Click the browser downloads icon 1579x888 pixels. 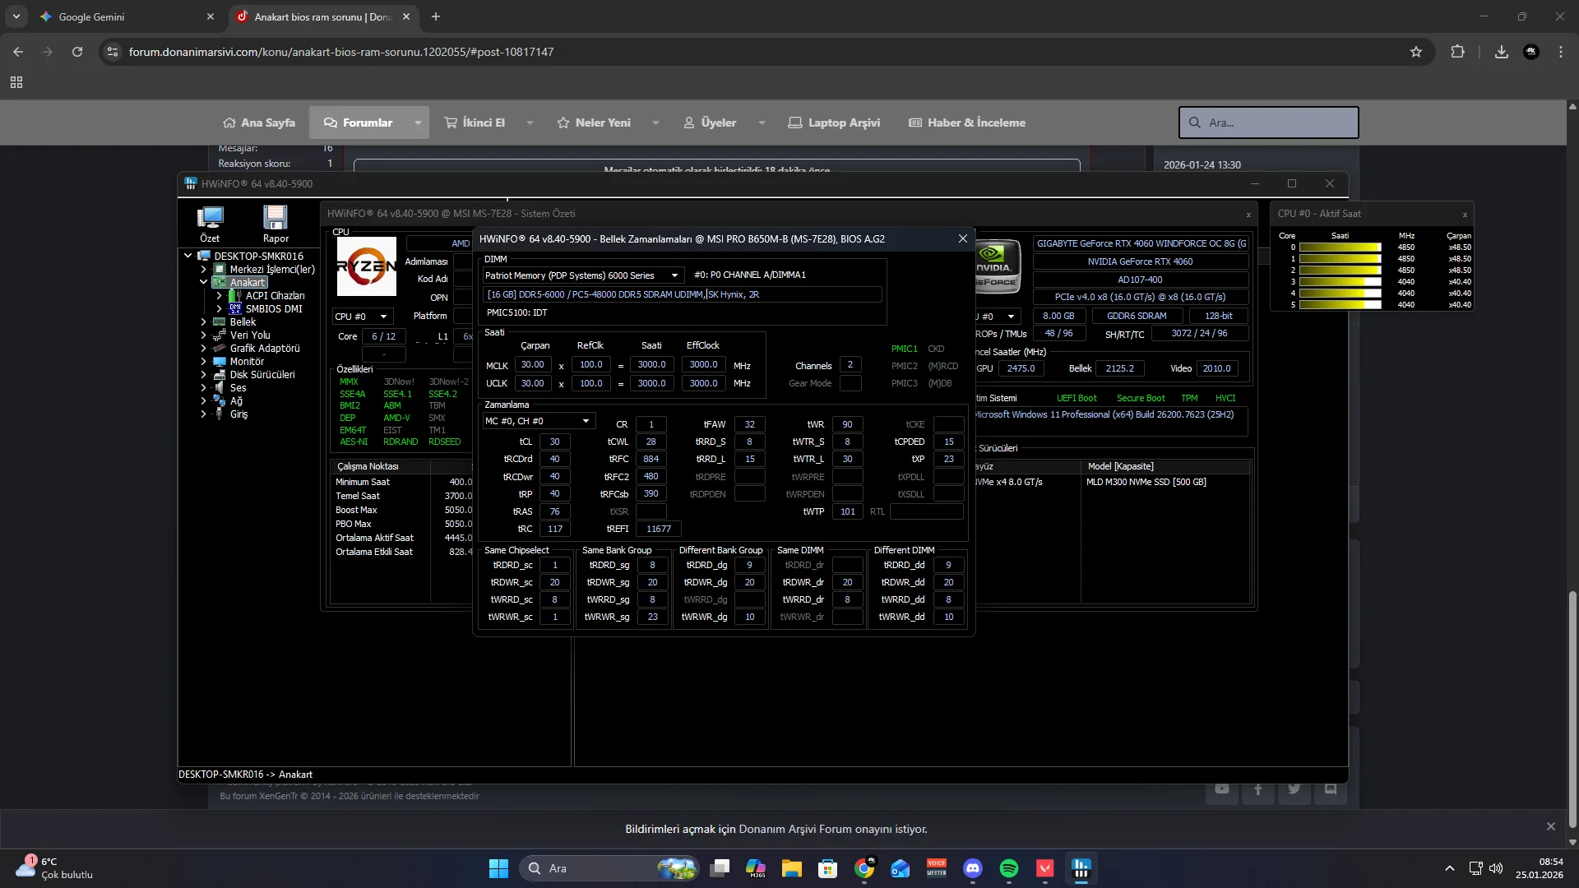click(1501, 52)
